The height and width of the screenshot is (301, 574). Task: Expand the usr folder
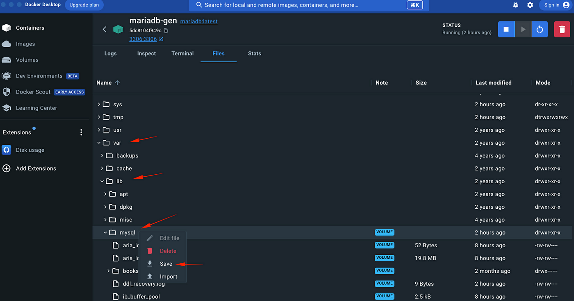(99, 130)
